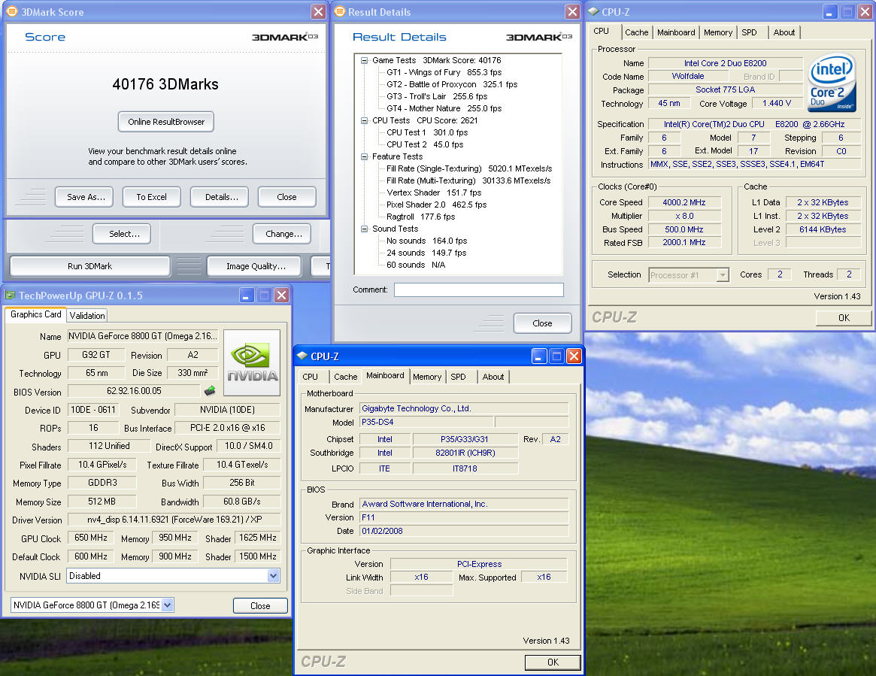The width and height of the screenshot is (876, 676).
Task: Click the Intel Core 2 Duo logo
Action: point(832,83)
